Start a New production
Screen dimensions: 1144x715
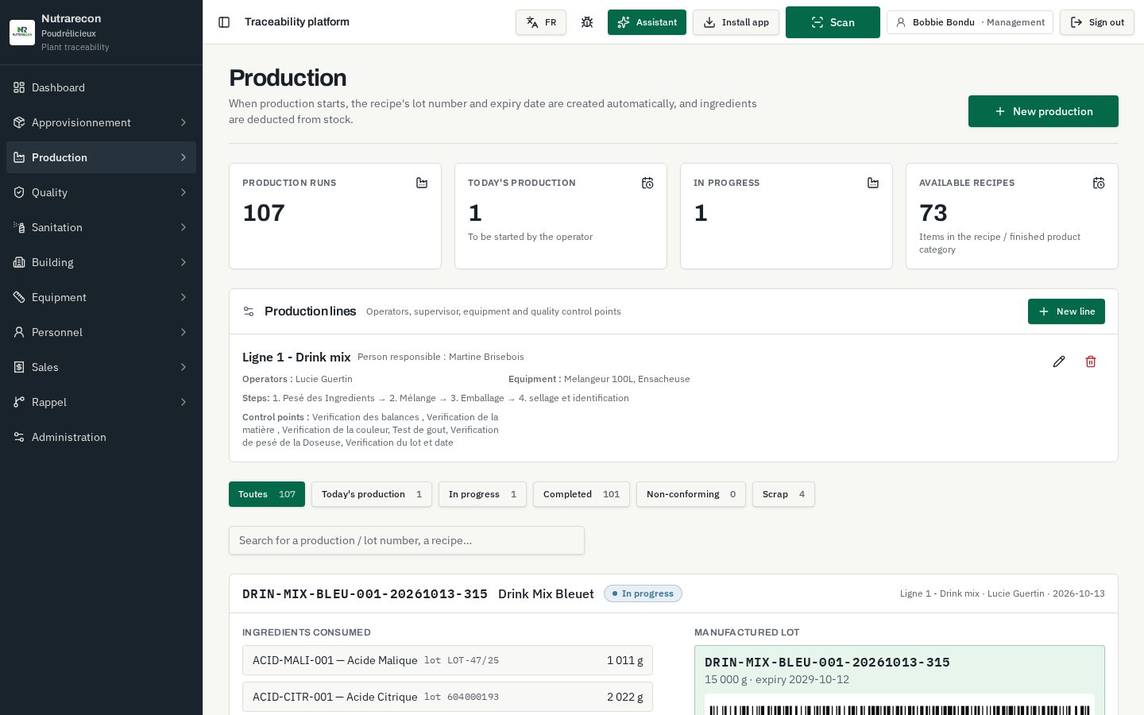pyautogui.click(x=1043, y=111)
